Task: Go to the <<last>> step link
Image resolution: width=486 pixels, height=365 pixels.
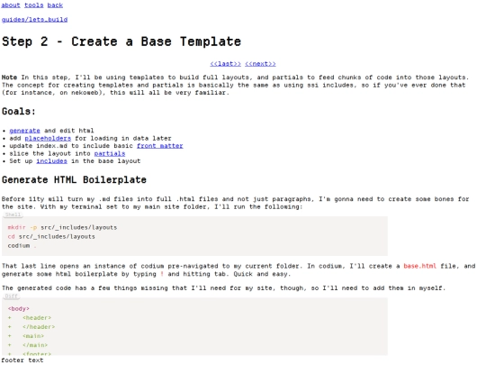Action: point(225,64)
